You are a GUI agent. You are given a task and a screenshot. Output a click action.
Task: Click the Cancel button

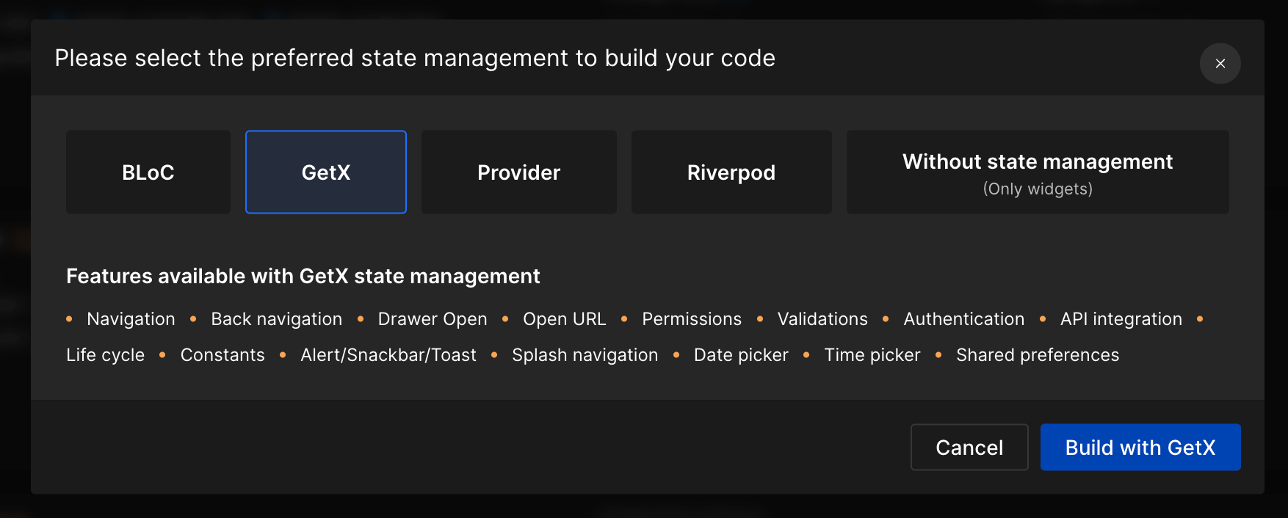coord(969,448)
